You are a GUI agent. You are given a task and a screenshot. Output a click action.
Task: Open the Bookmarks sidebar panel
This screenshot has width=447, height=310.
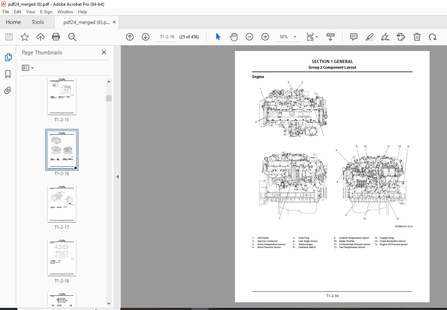pos(8,74)
